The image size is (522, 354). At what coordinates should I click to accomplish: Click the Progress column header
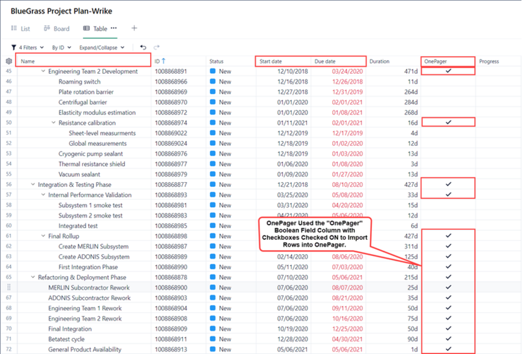tap(489, 61)
